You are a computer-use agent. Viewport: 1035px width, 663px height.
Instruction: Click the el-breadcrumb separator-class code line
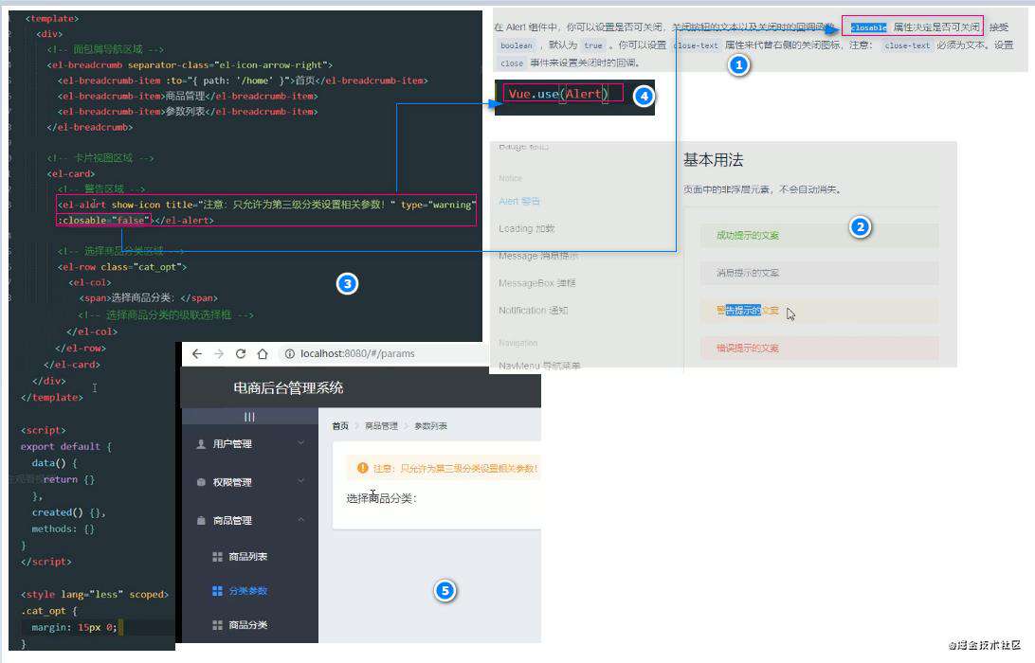click(x=190, y=65)
